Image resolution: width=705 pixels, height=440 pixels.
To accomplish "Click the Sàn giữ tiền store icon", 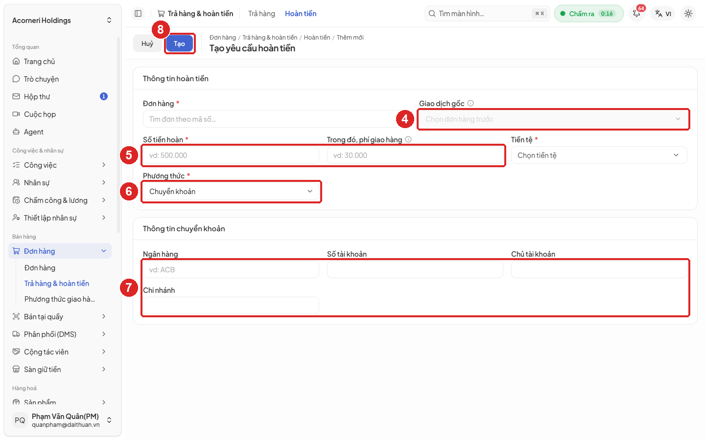I will point(16,370).
